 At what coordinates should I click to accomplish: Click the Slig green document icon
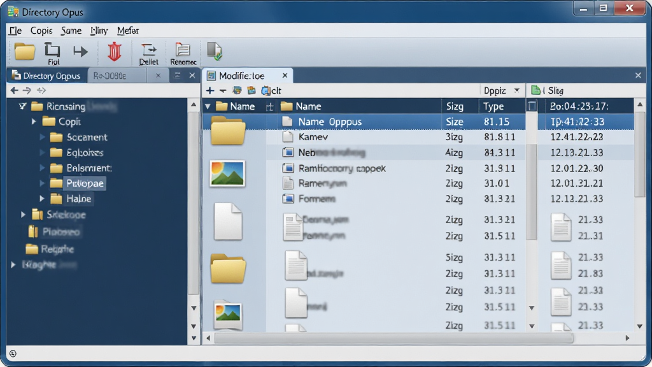535,90
